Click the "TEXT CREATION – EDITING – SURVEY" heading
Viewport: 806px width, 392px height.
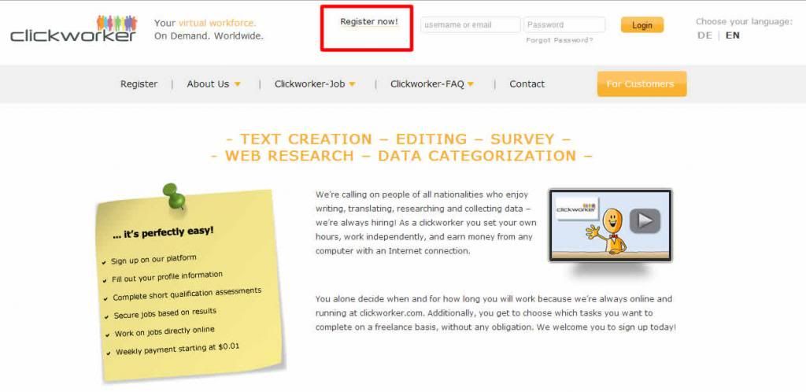[401, 139]
